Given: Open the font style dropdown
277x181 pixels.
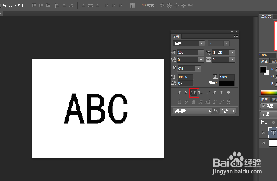Looking at the screenshot, I should [x=227, y=43].
